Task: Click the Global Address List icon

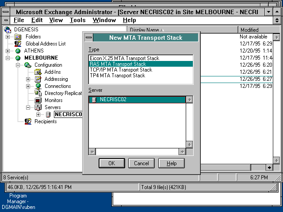Action: (18, 44)
